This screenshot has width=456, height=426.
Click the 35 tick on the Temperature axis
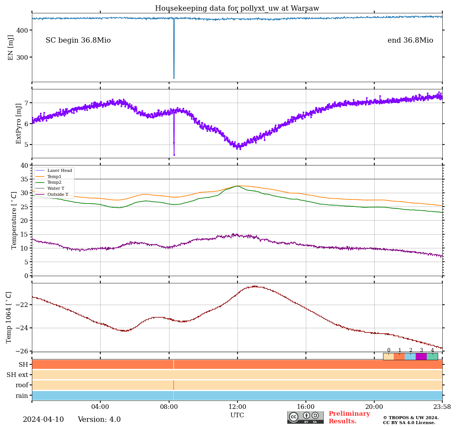(25, 180)
